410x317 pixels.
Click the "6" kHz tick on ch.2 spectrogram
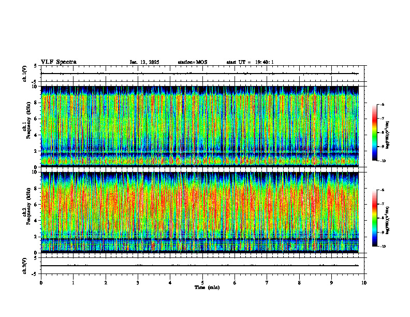(36, 205)
